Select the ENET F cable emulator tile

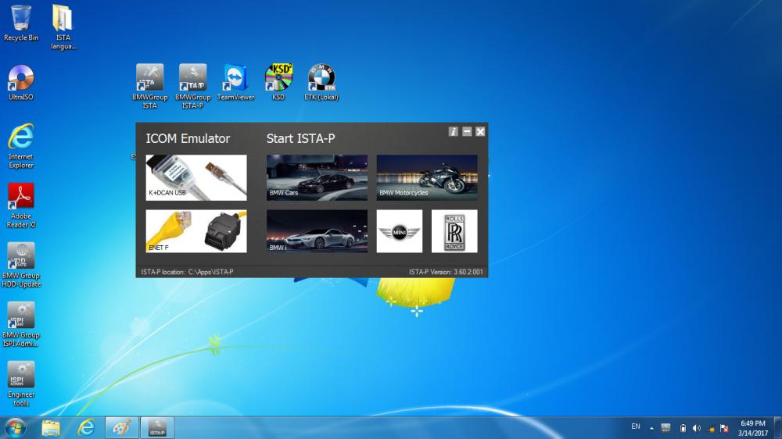[196, 230]
